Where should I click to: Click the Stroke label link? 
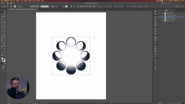20,6
